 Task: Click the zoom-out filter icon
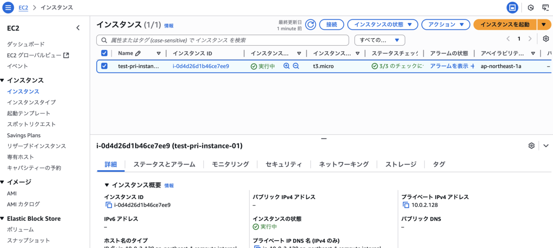[x=296, y=66]
